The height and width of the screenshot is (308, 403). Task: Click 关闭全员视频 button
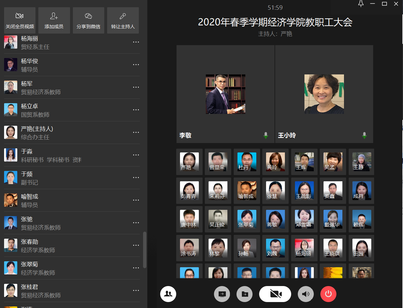(x=20, y=20)
